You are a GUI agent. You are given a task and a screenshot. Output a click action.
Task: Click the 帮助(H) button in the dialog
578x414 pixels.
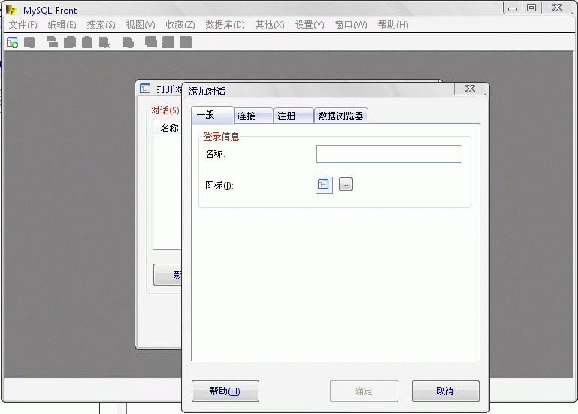click(x=225, y=391)
